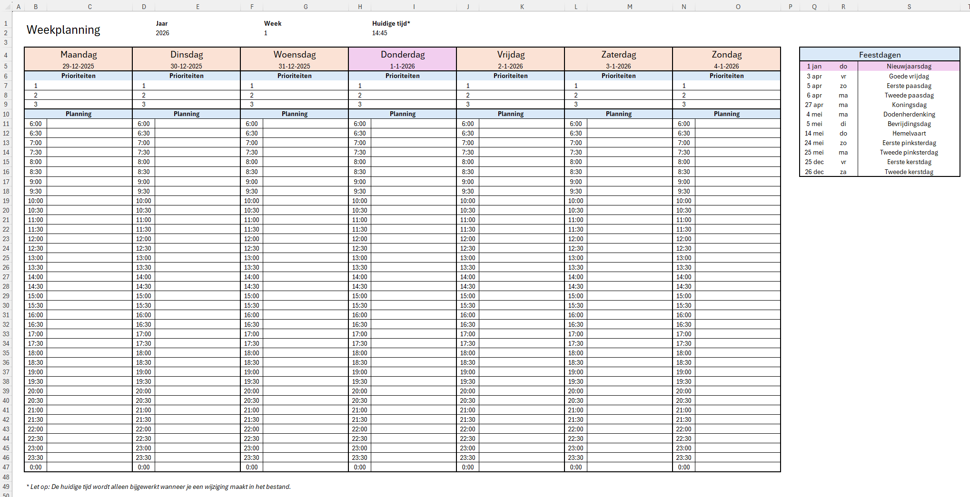The width and height of the screenshot is (970, 497).
Task: Select the Weekplanning title cell
Action: (x=63, y=29)
